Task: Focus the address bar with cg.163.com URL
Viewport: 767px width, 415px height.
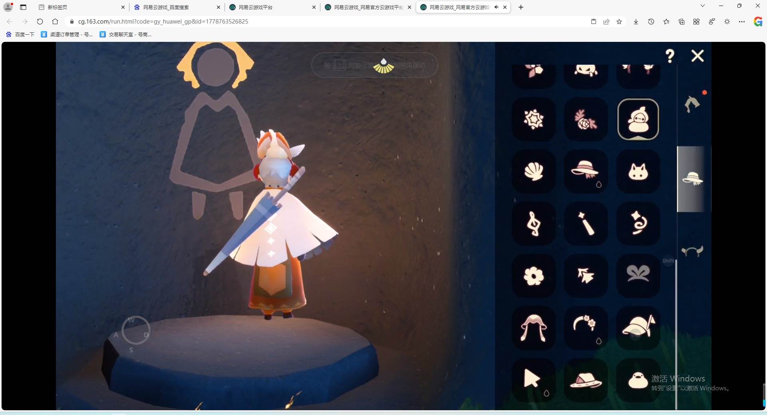Action: pos(328,22)
